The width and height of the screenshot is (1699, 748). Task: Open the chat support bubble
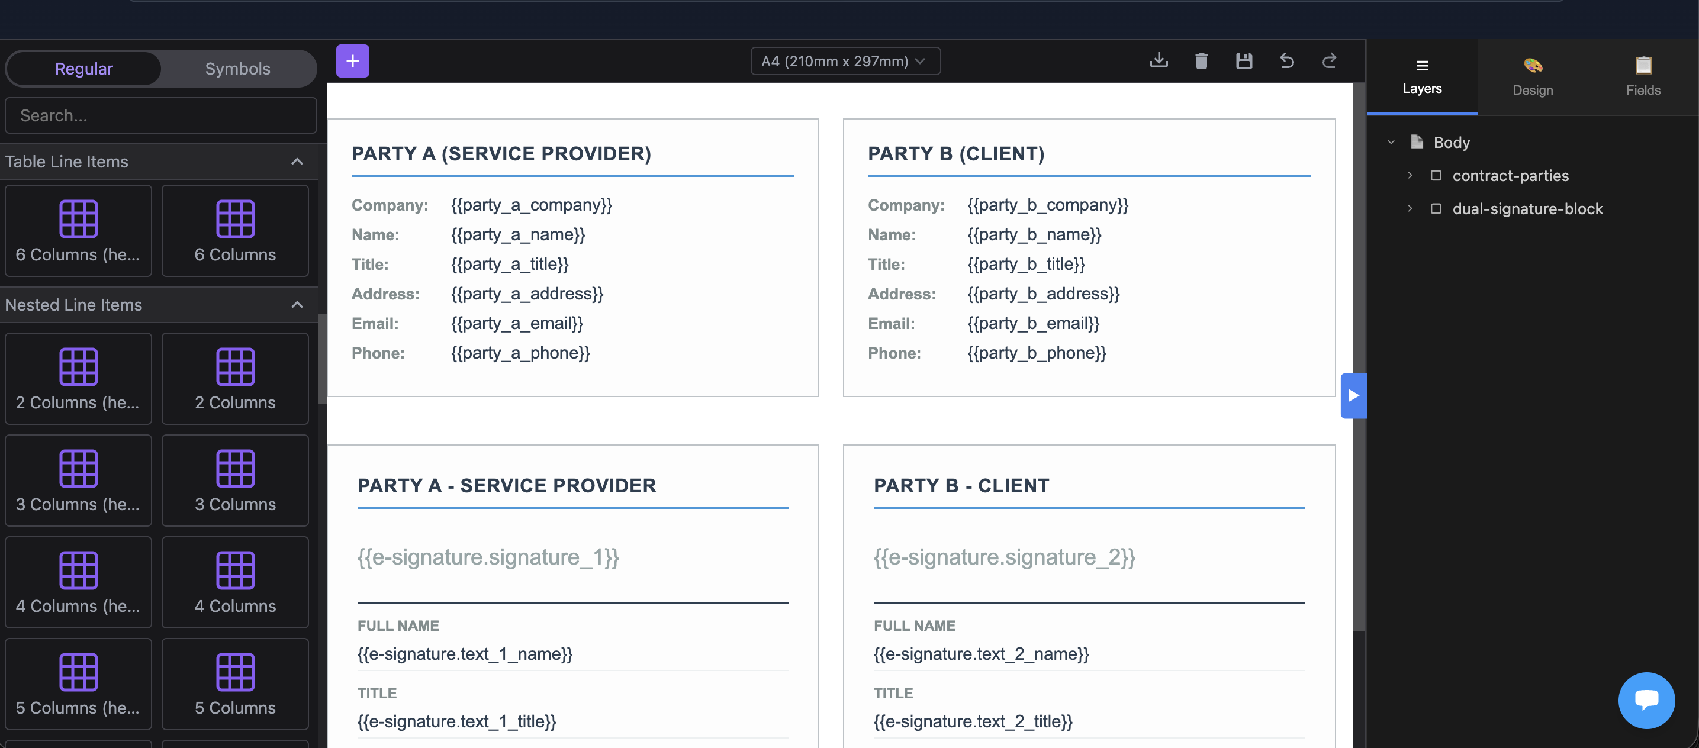click(x=1646, y=699)
